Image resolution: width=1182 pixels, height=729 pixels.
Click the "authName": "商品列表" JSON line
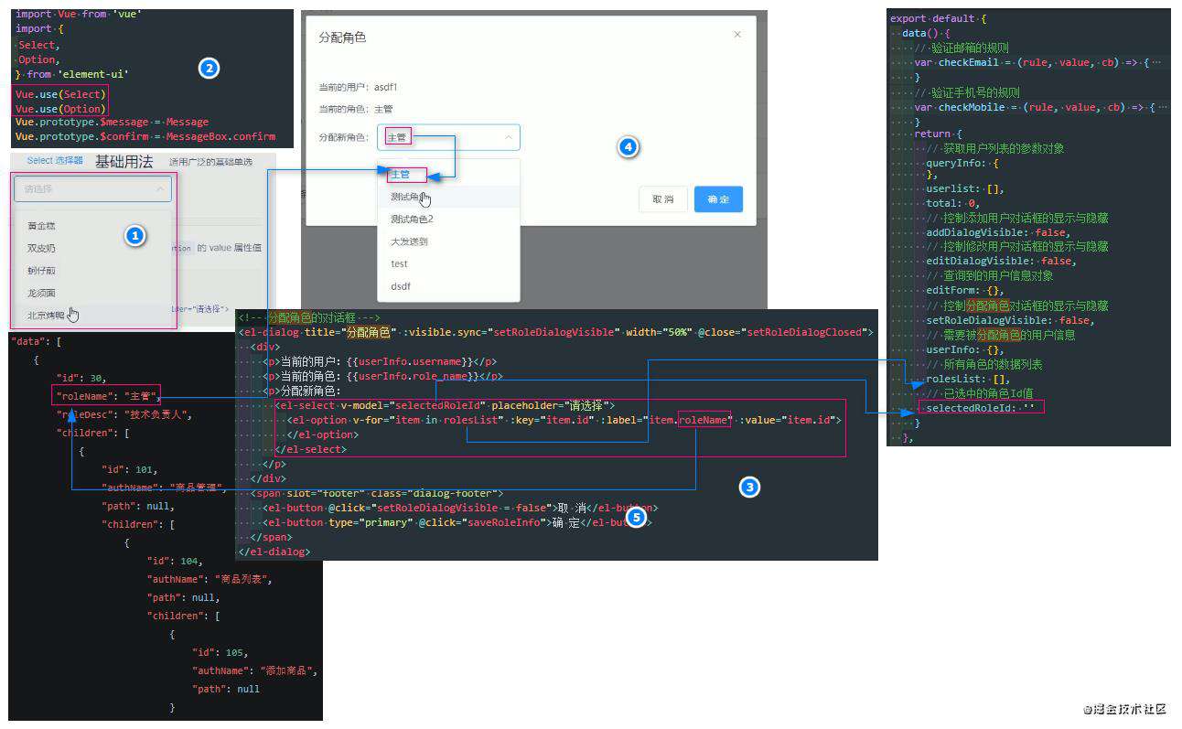coord(210,579)
